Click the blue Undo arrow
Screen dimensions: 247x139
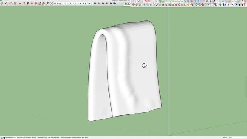[89, 3]
